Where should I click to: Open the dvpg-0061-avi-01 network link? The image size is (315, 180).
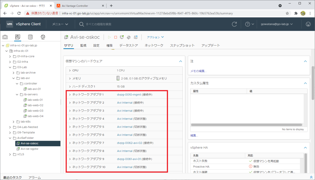[x=129, y=159]
